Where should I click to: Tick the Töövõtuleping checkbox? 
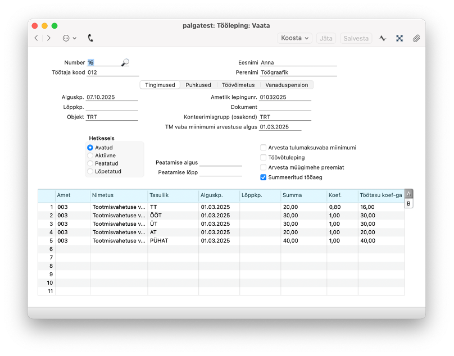(263, 158)
